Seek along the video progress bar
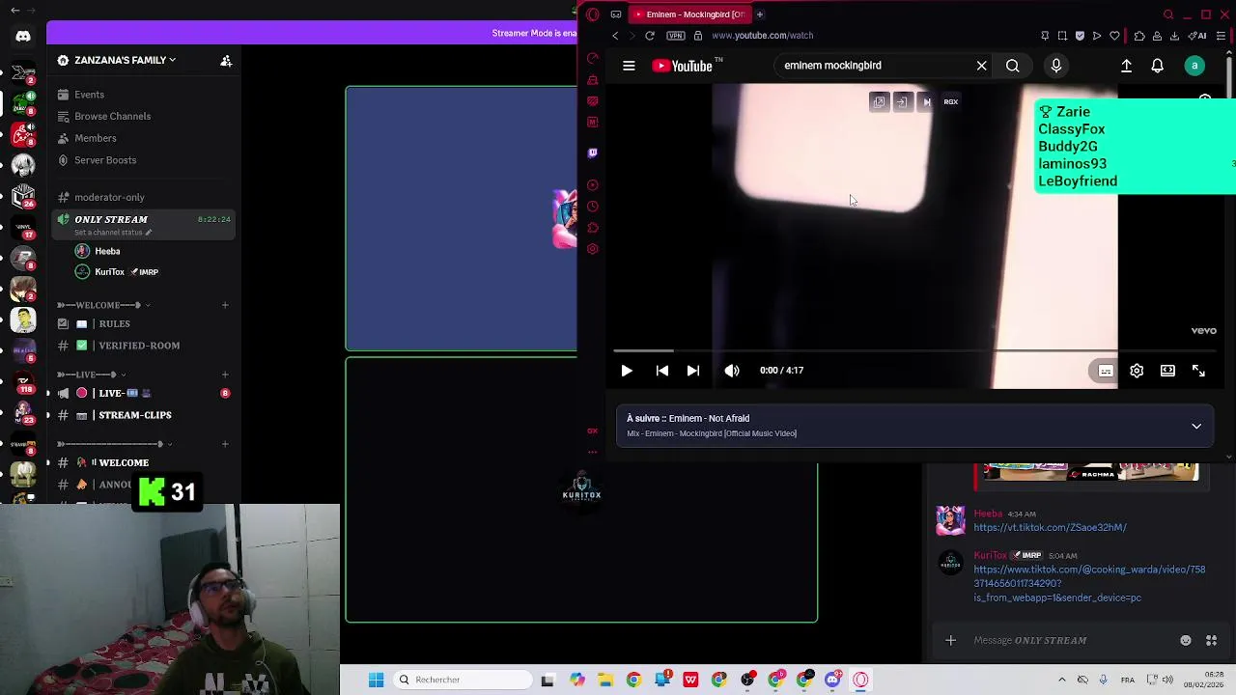 point(913,350)
